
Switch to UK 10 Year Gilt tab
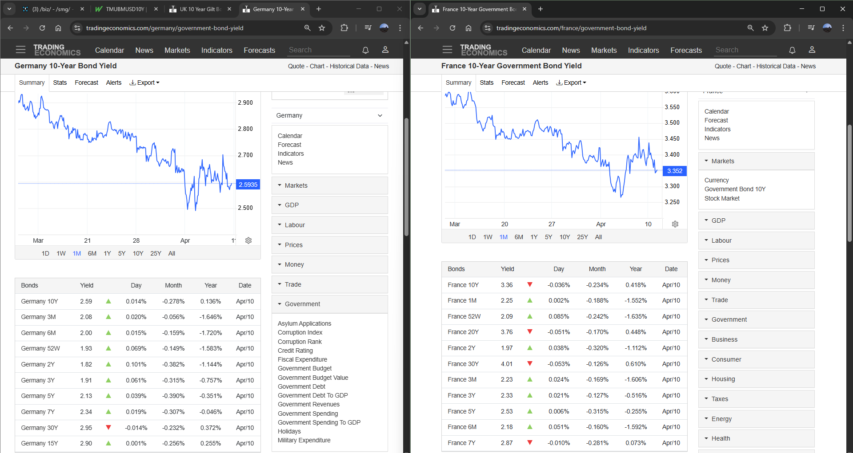(x=201, y=9)
